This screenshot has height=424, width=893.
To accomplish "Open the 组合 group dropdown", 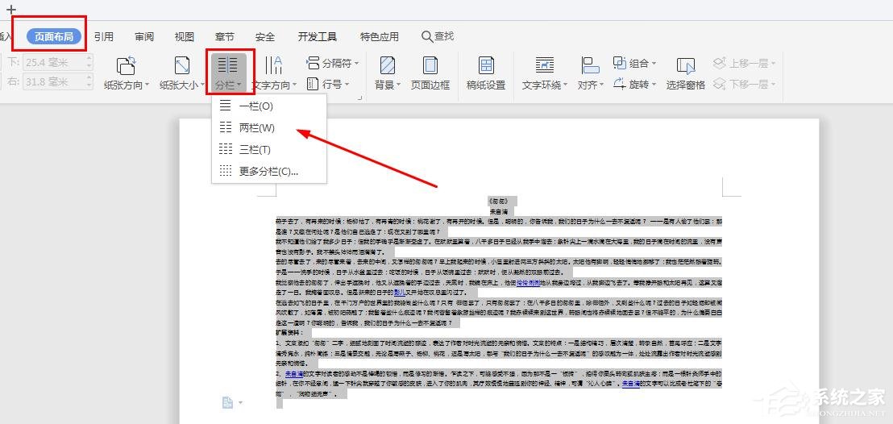I will point(634,63).
